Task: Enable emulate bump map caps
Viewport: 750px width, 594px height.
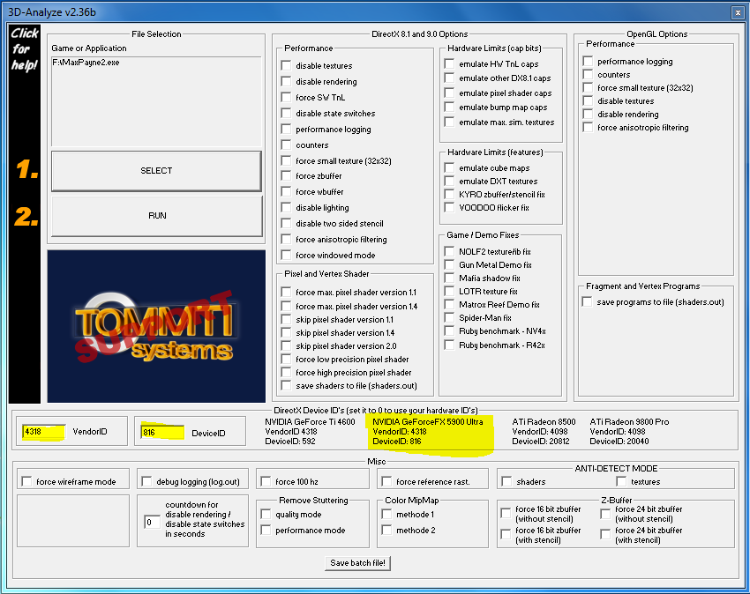Action: click(449, 107)
